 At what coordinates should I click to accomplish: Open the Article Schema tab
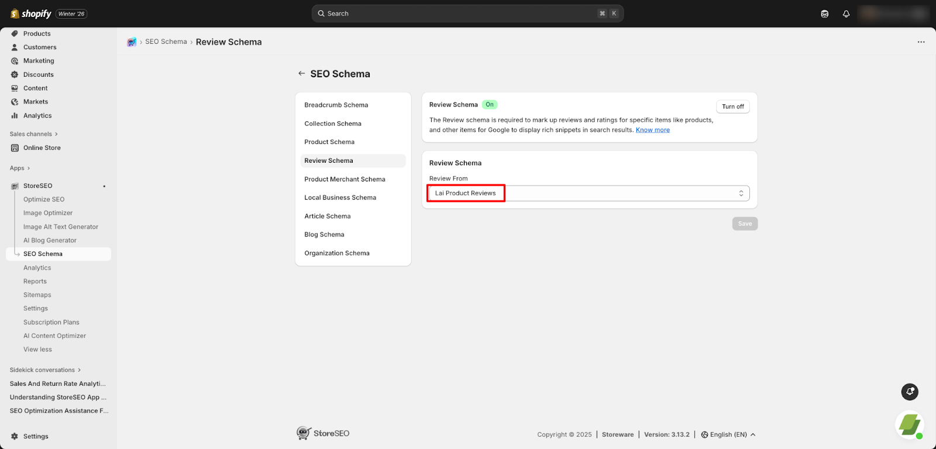(353, 216)
